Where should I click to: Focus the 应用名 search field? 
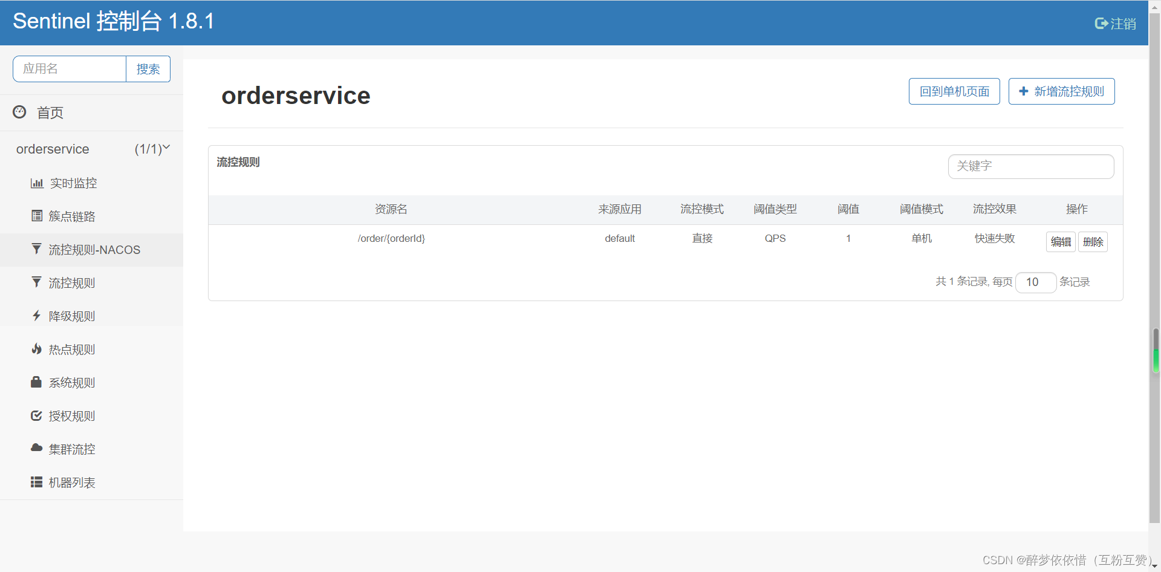[70, 69]
